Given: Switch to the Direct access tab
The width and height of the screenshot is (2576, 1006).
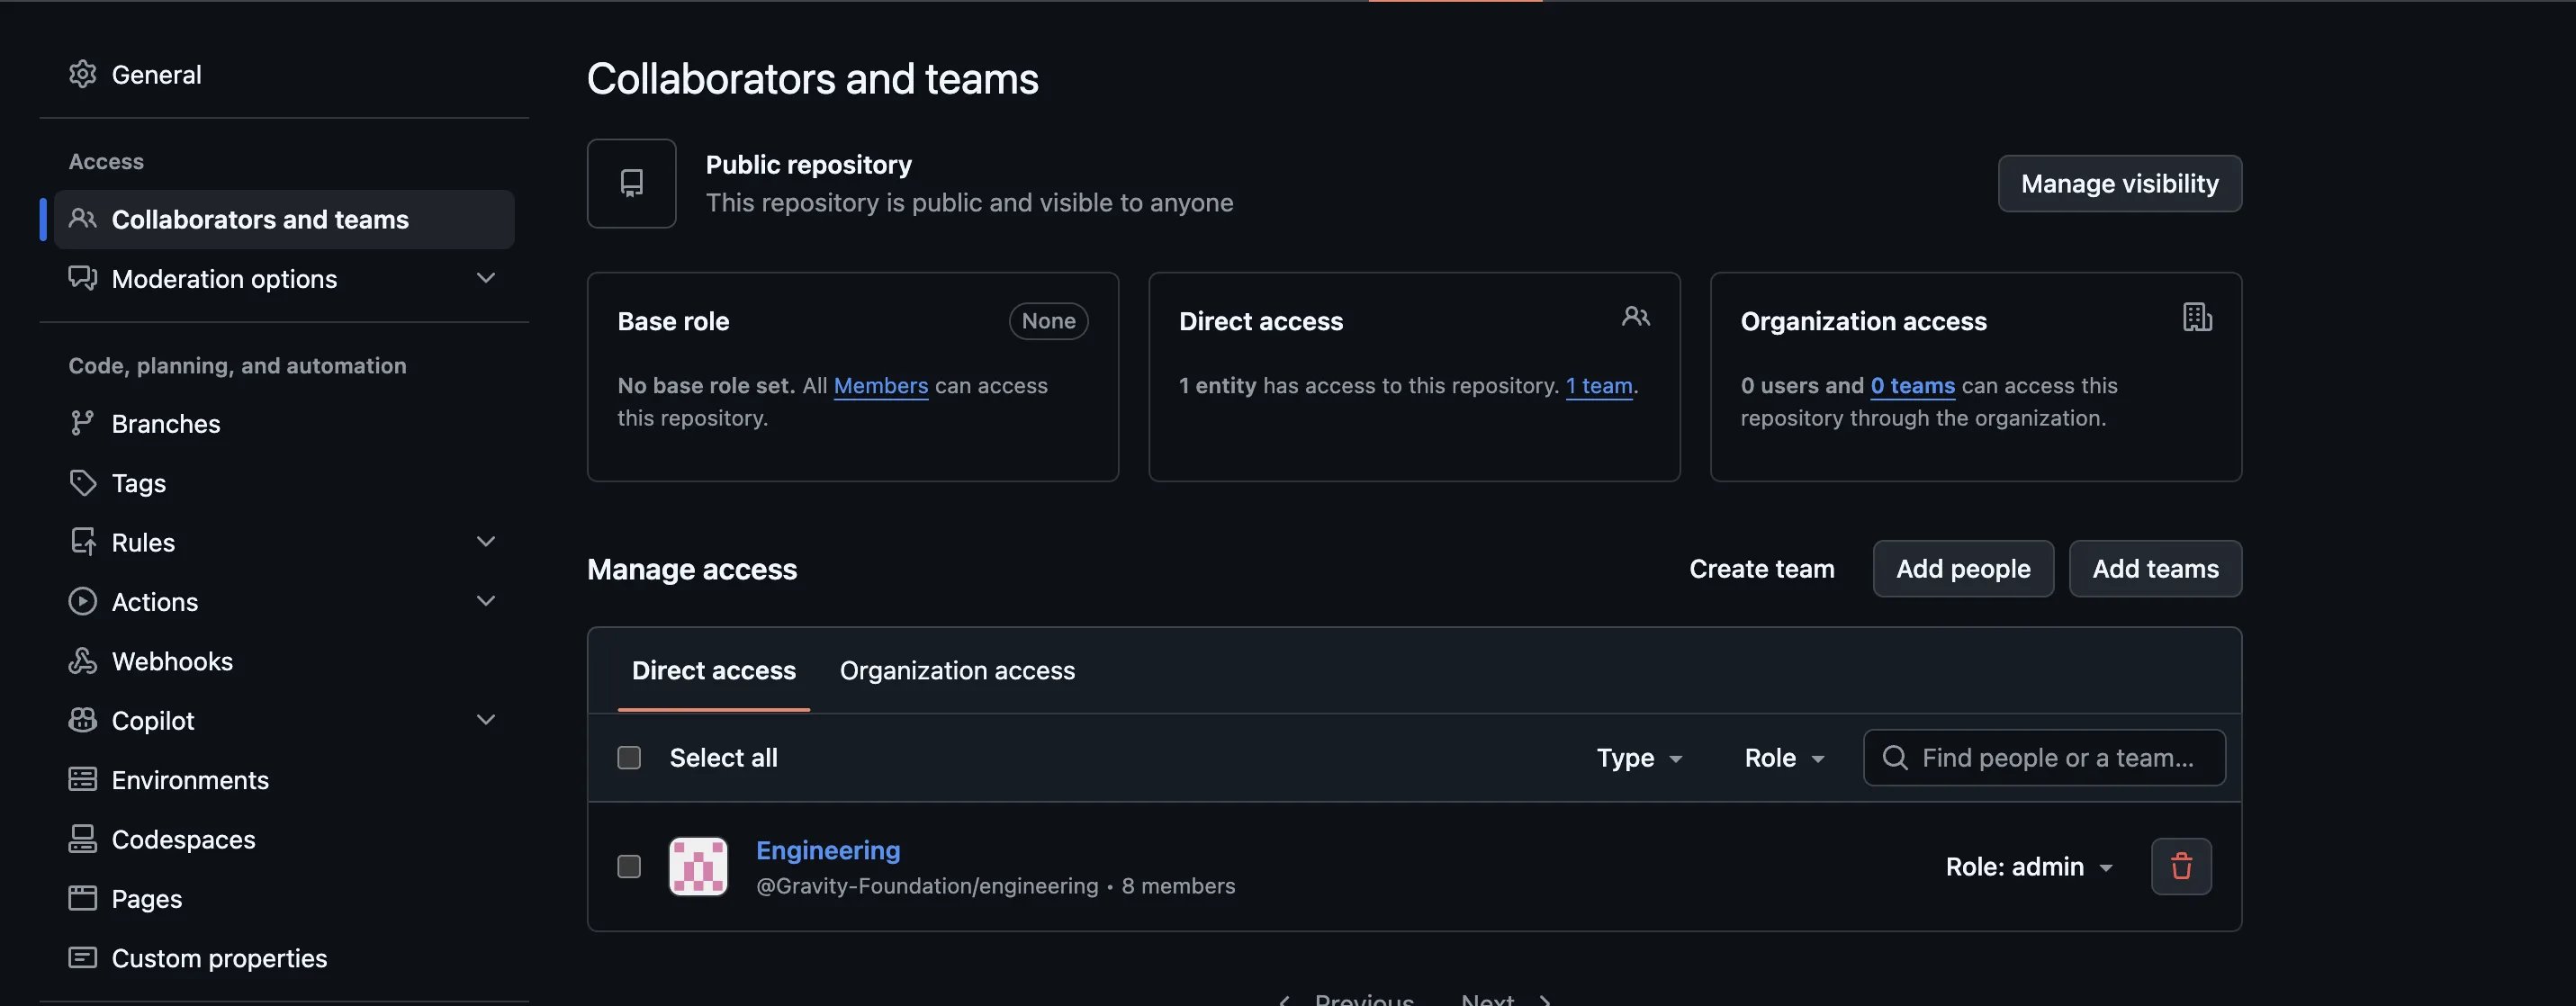Looking at the screenshot, I should [x=713, y=670].
